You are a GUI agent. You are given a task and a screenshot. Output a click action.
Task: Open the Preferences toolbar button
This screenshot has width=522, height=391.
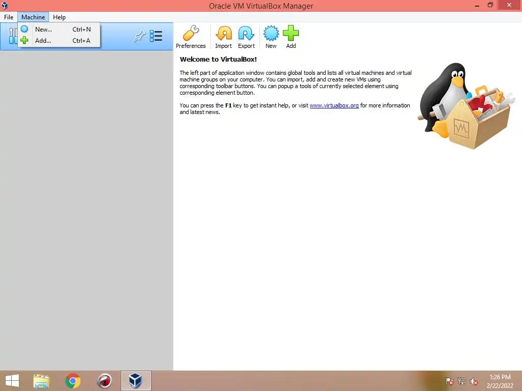click(191, 37)
